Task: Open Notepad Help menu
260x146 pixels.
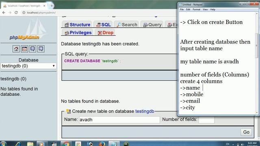Action: point(213,9)
